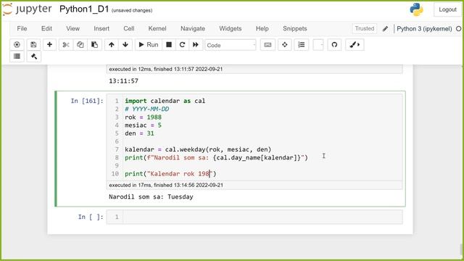Save and checkpoint the notebook
Image resolution: width=464 pixels, height=261 pixels.
point(33,45)
